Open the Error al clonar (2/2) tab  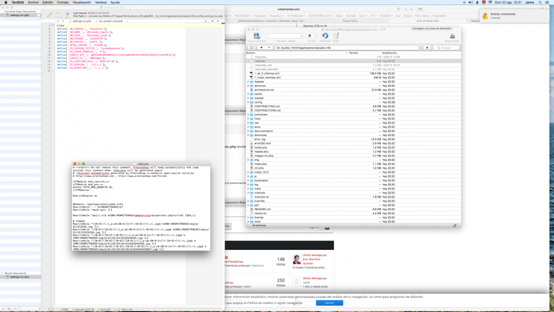point(428,21)
